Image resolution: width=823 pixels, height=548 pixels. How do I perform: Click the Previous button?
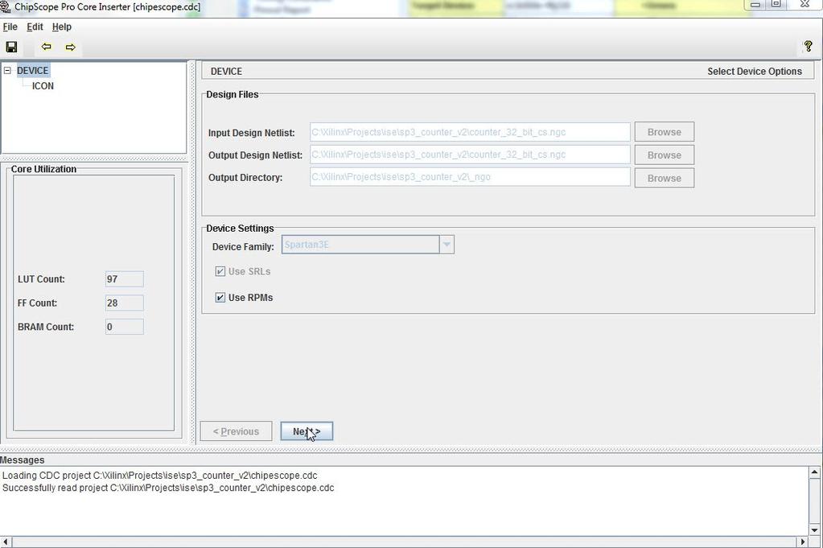(x=236, y=431)
